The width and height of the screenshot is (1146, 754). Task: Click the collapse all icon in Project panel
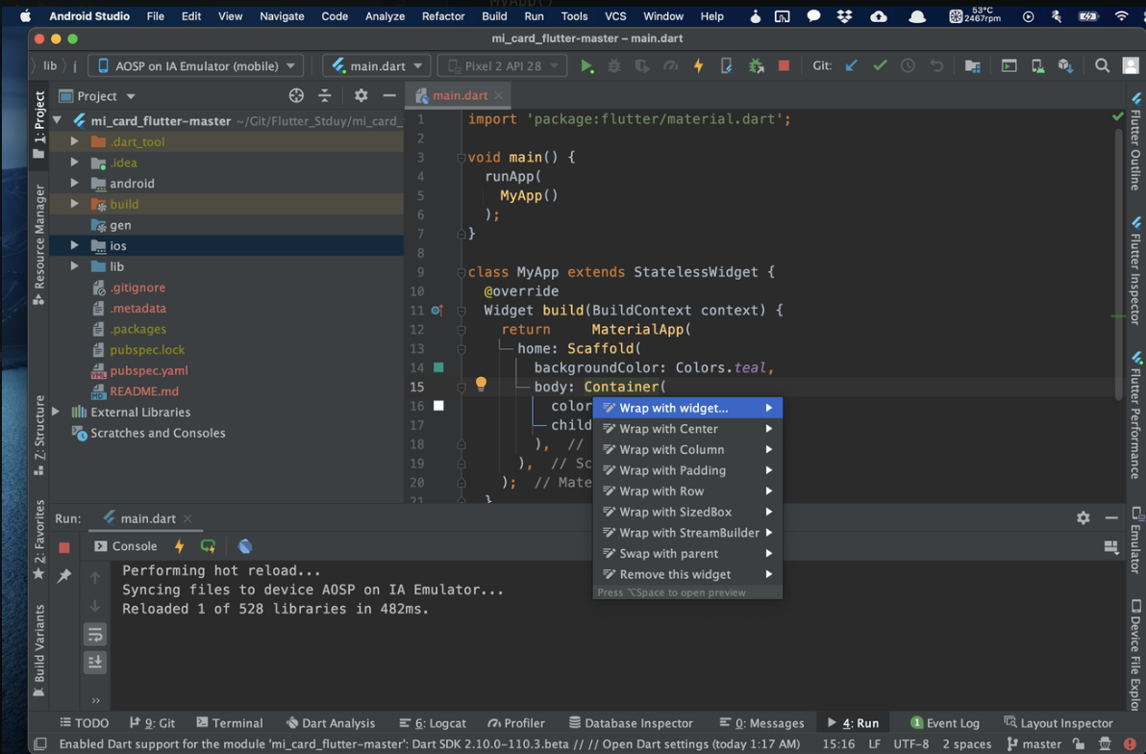(325, 95)
